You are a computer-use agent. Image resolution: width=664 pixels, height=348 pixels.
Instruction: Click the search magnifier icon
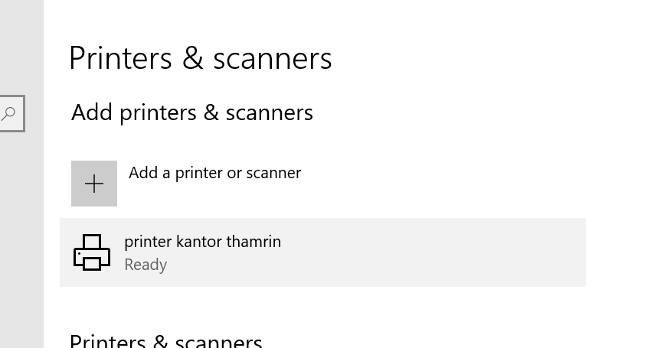click(8, 113)
